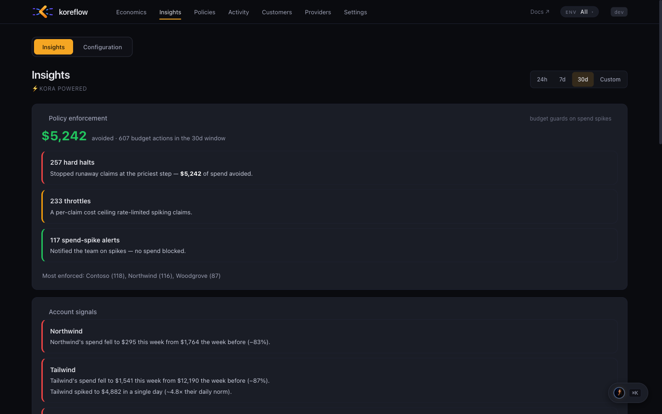Open the Economics nav tab
Viewport: 662px width, 414px height.
click(x=131, y=12)
